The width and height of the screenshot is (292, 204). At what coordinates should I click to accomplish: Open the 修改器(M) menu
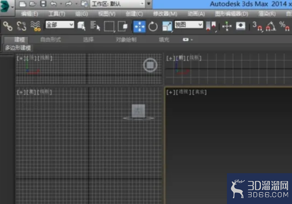pyautogui.click(x=165, y=14)
